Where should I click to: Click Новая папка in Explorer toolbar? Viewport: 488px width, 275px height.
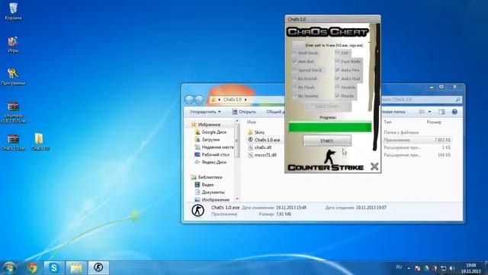pos(393,112)
